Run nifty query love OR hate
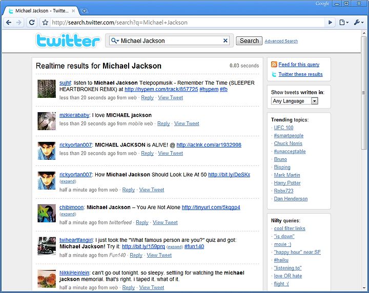Viewport: 369px width, 293px height. (x=288, y=276)
